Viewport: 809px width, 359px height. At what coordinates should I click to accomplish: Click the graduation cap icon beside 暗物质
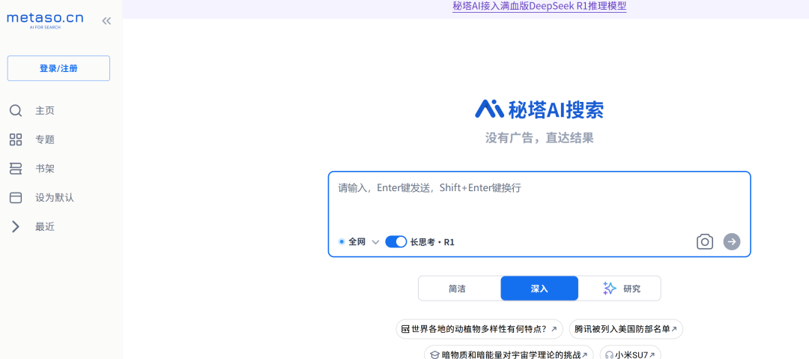pos(434,355)
